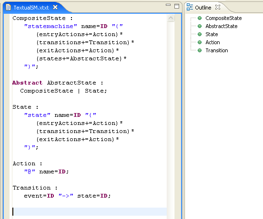Image resolution: width=263 pixels, height=219 pixels.
Task: Close the TextualSM.xtxt editor tab
Action: [x=55, y=7]
